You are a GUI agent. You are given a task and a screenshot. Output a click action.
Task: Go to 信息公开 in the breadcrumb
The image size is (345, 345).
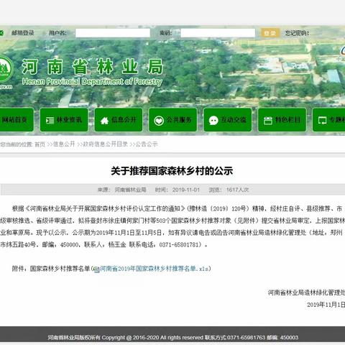tap(64, 144)
